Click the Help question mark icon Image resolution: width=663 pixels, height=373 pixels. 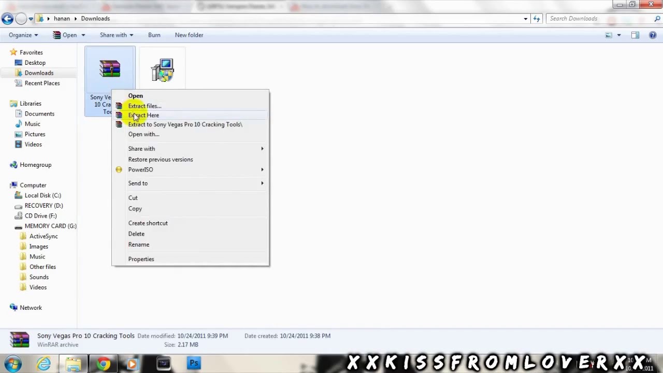(653, 35)
